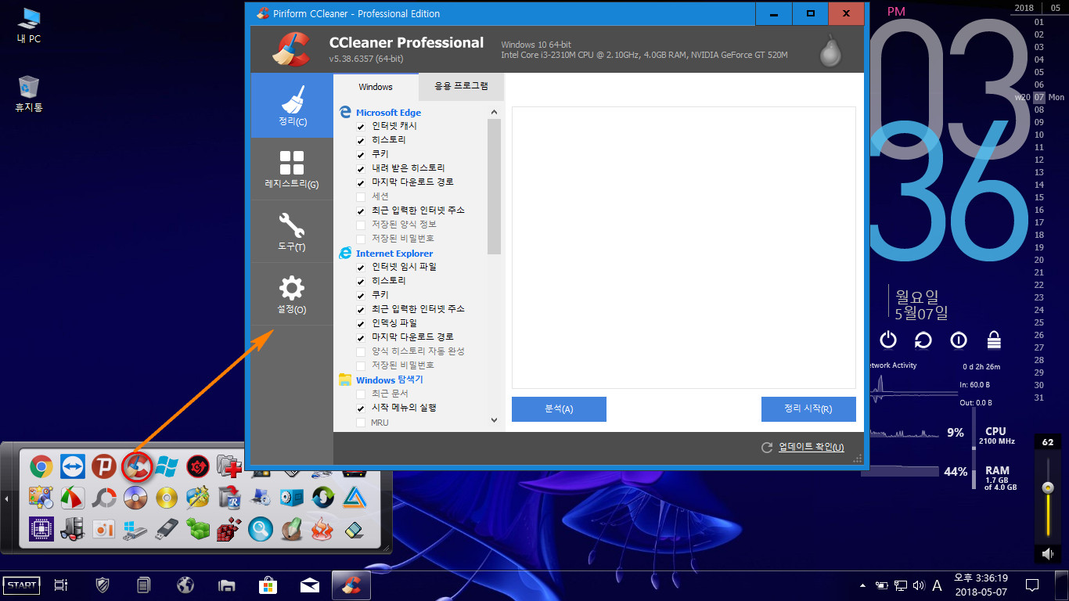Screen dimensions: 1069x601
Task: Enable the 저장된 양식 정보 checkbox
Action: (x=361, y=225)
